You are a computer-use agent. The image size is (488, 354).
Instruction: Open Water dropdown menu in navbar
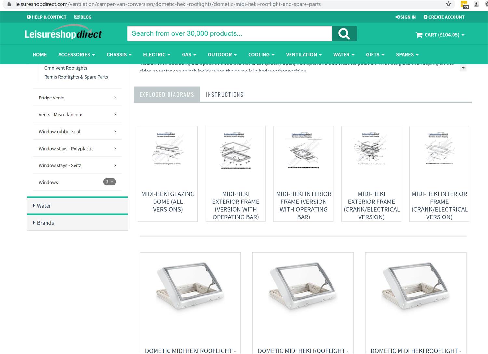344,55
